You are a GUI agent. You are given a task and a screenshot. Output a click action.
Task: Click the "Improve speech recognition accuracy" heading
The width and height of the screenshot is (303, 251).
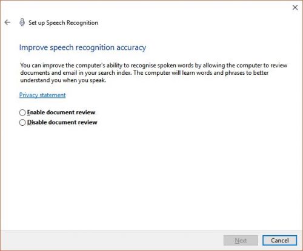[82, 47]
